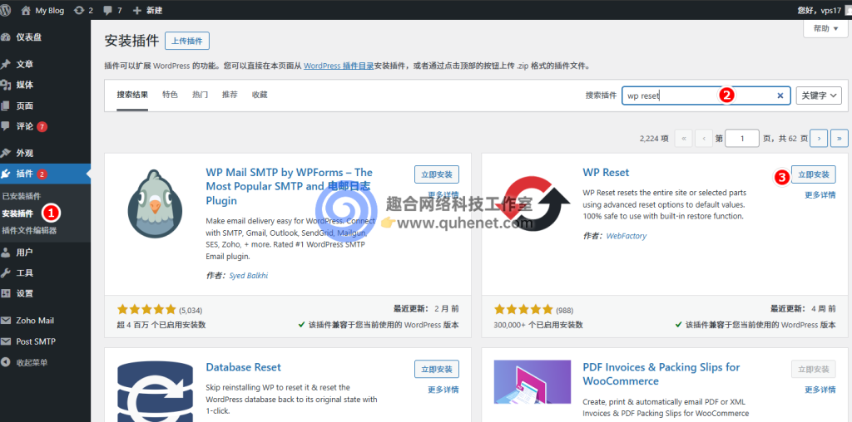852x422 pixels.
Task: Open WP Reset plugin title link
Action: point(606,173)
